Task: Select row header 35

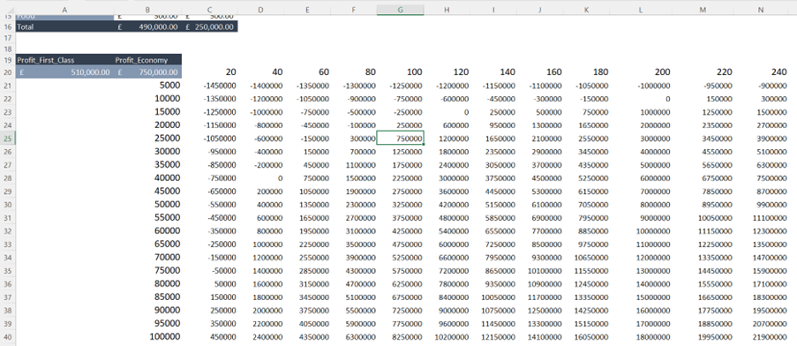Action: [x=8, y=270]
